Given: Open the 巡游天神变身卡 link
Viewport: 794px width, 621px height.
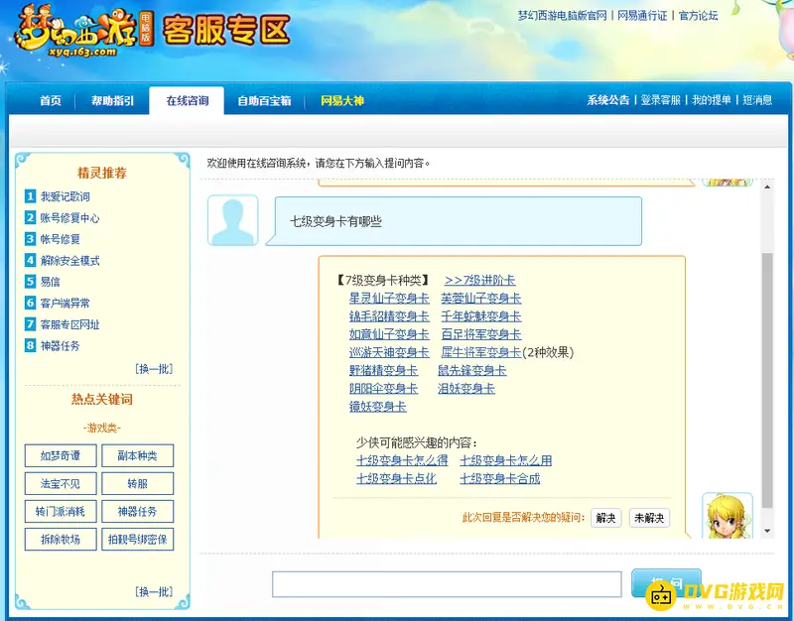Looking at the screenshot, I should [x=389, y=352].
